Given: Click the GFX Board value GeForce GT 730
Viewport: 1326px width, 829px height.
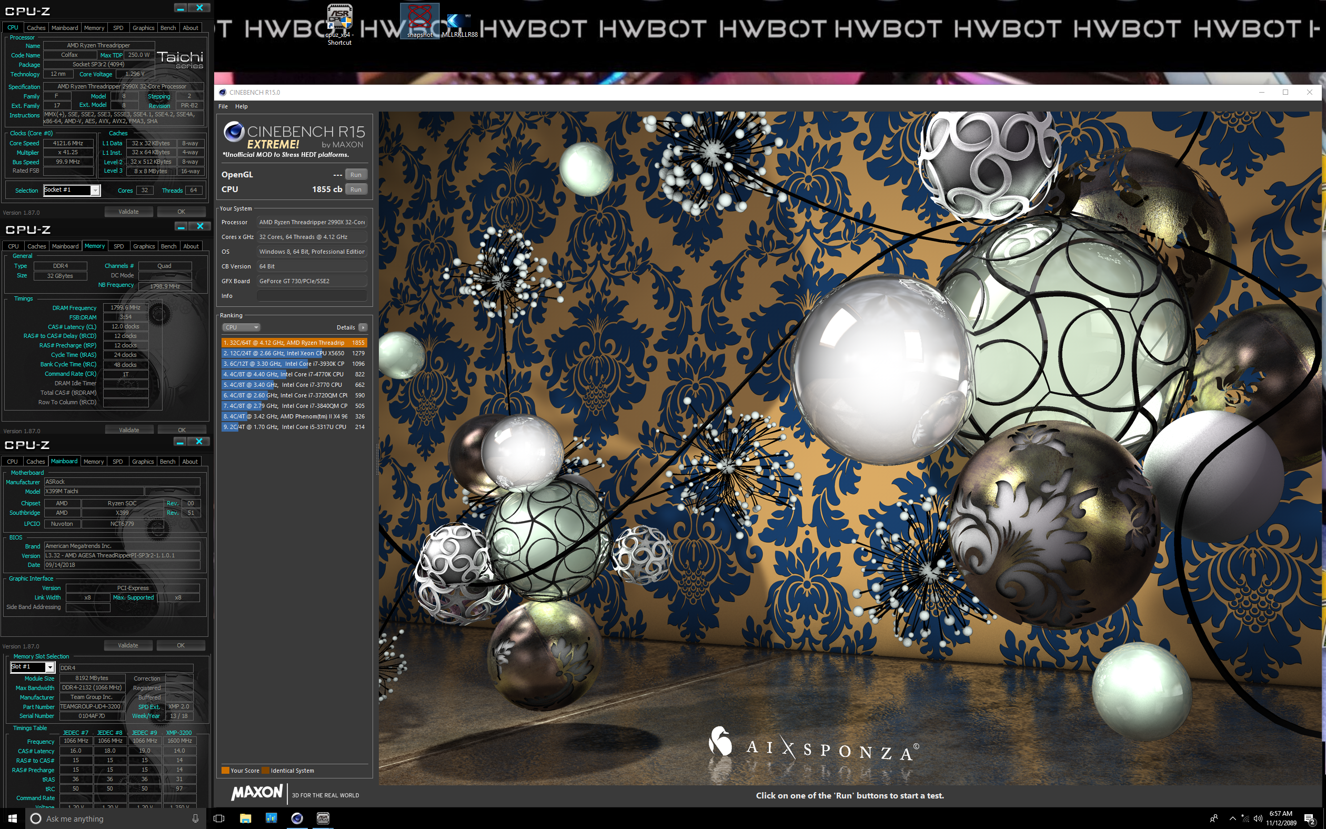Looking at the screenshot, I should (312, 281).
